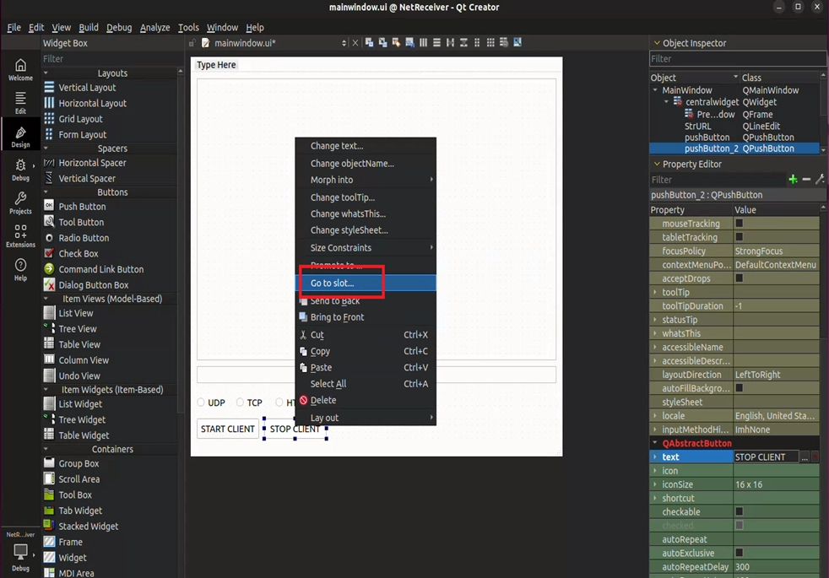Image resolution: width=829 pixels, height=578 pixels.
Task: Open the Build menu
Action: [89, 28]
